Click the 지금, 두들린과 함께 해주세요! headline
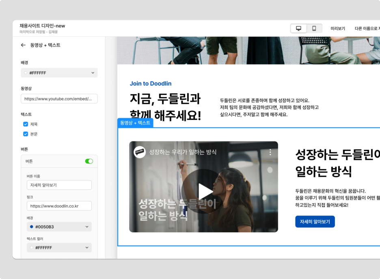380x279 pixels. [x=165, y=107]
